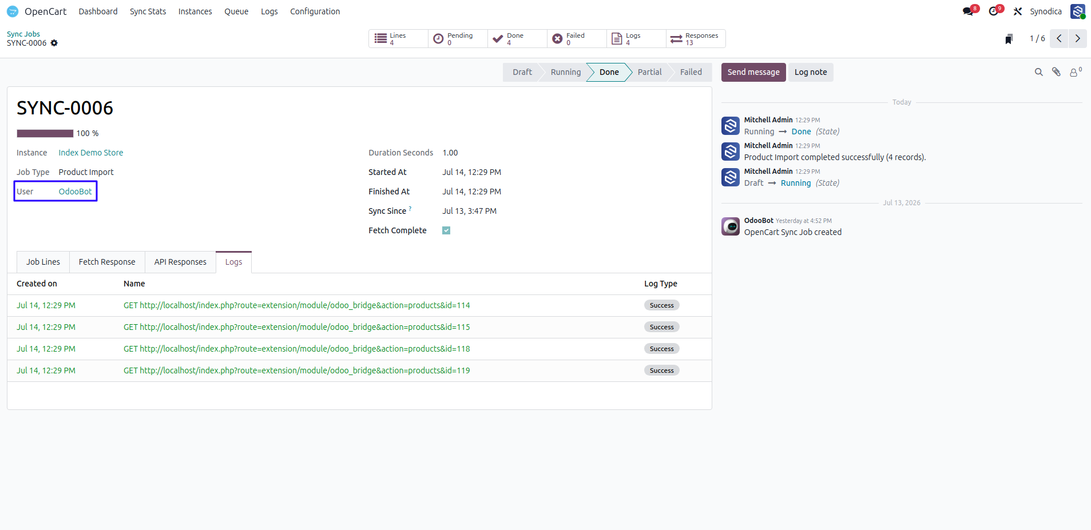Click the Synodica company name
Screen dimensions: 1091x530
click(x=1046, y=11)
